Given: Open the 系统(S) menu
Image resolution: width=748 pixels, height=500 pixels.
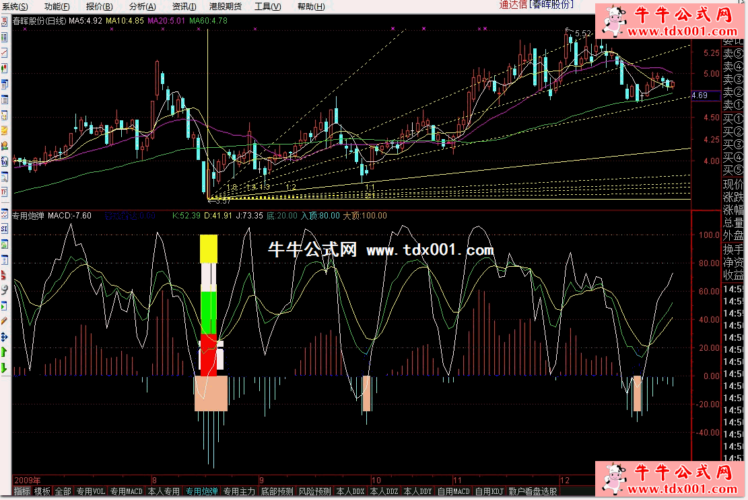Looking at the screenshot, I should click(15, 6).
